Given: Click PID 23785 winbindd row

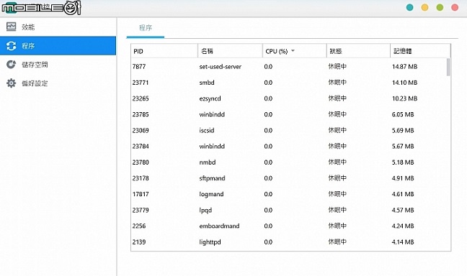Looking at the screenshot, I should [290, 114].
